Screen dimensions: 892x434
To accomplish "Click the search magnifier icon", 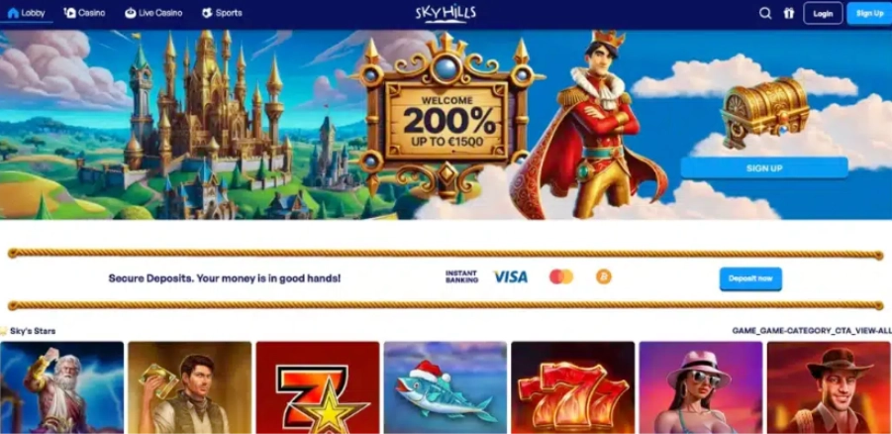I will tap(765, 13).
